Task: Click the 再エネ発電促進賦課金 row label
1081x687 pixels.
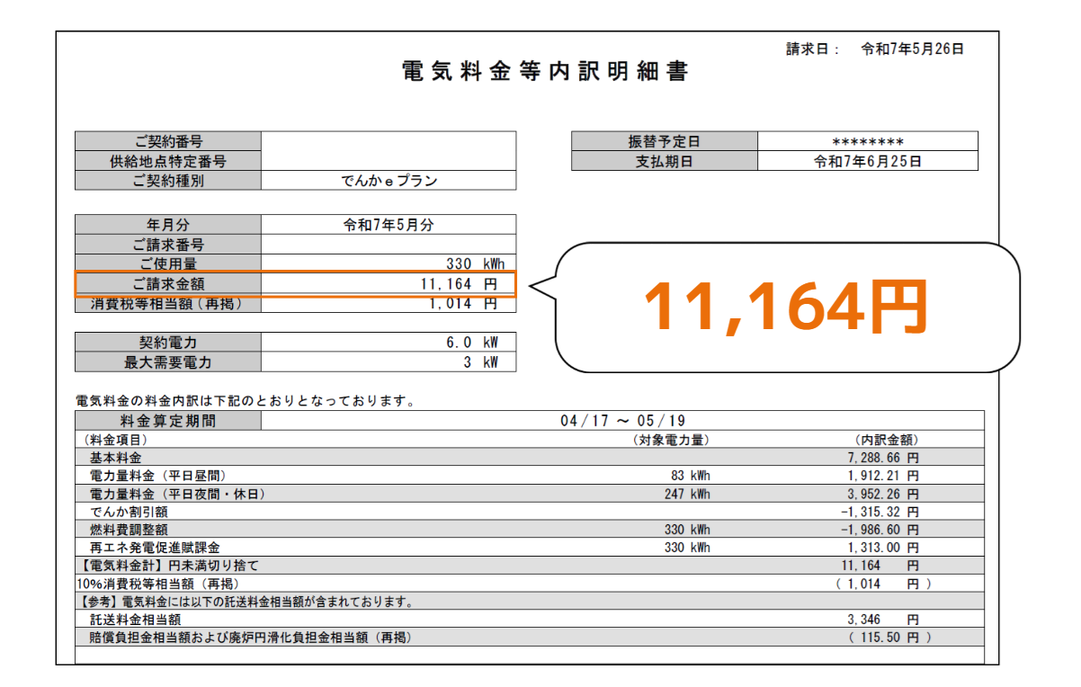Action: (155, 548)
